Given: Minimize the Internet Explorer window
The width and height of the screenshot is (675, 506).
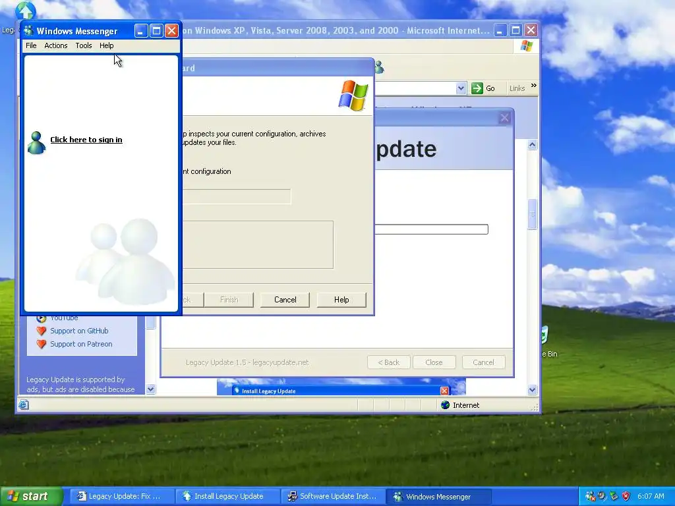Looking at the screenshot, I should (x=500, y=30).
